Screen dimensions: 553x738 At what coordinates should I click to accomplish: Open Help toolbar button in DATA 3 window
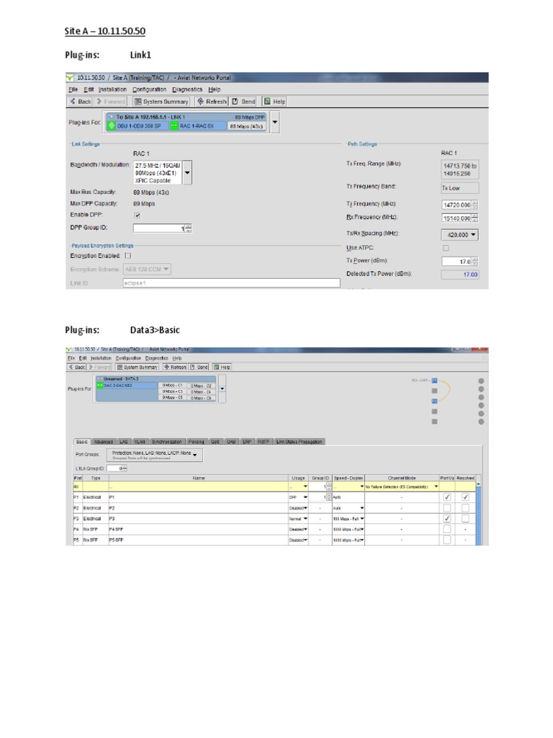tap(222, 367)
